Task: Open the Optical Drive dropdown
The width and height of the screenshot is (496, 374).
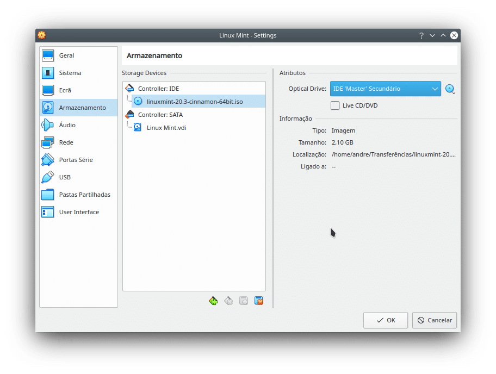Action: coord(385,89)
